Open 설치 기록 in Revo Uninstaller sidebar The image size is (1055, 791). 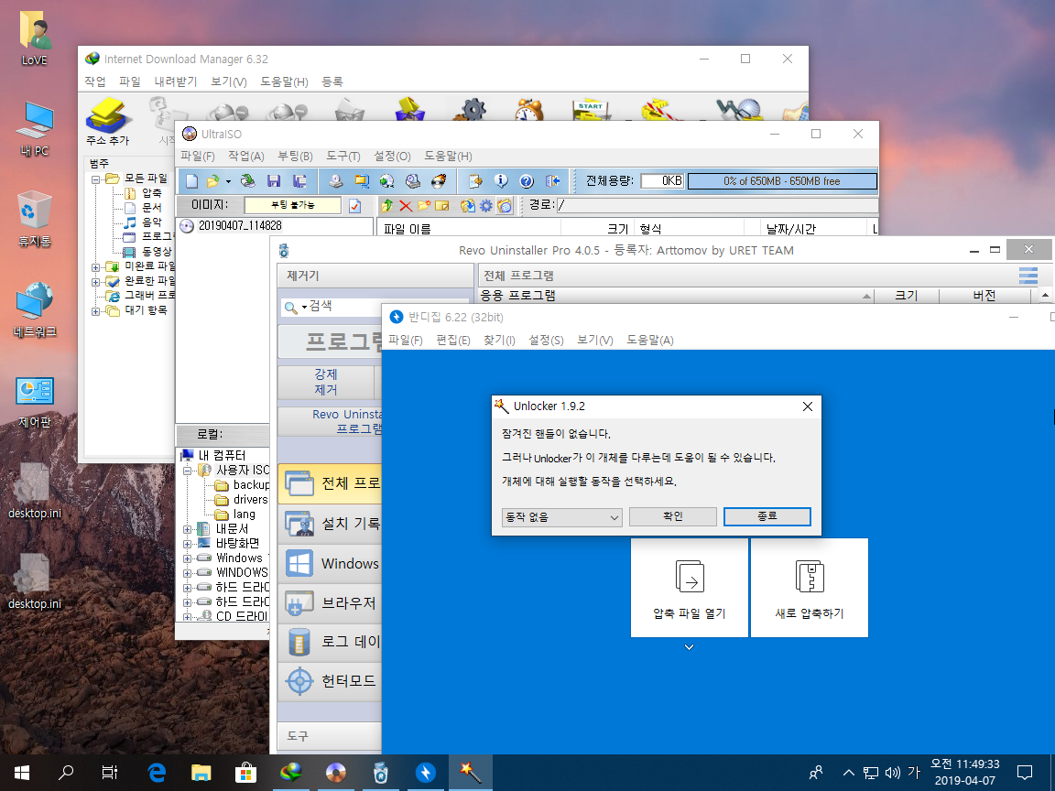pos(330,524)
